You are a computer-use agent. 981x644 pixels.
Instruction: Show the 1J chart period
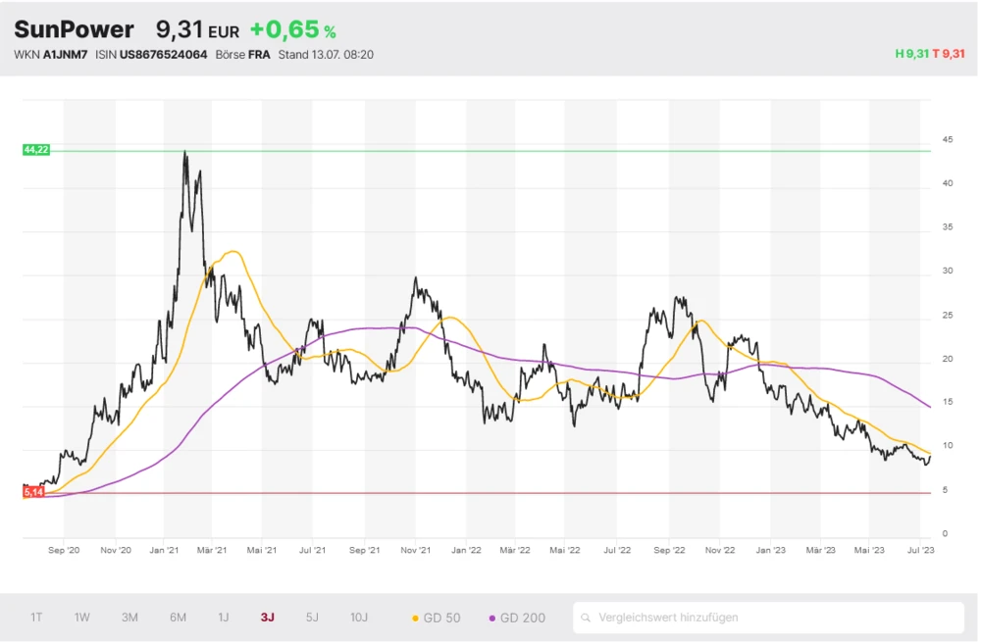(x=224, y=618)
